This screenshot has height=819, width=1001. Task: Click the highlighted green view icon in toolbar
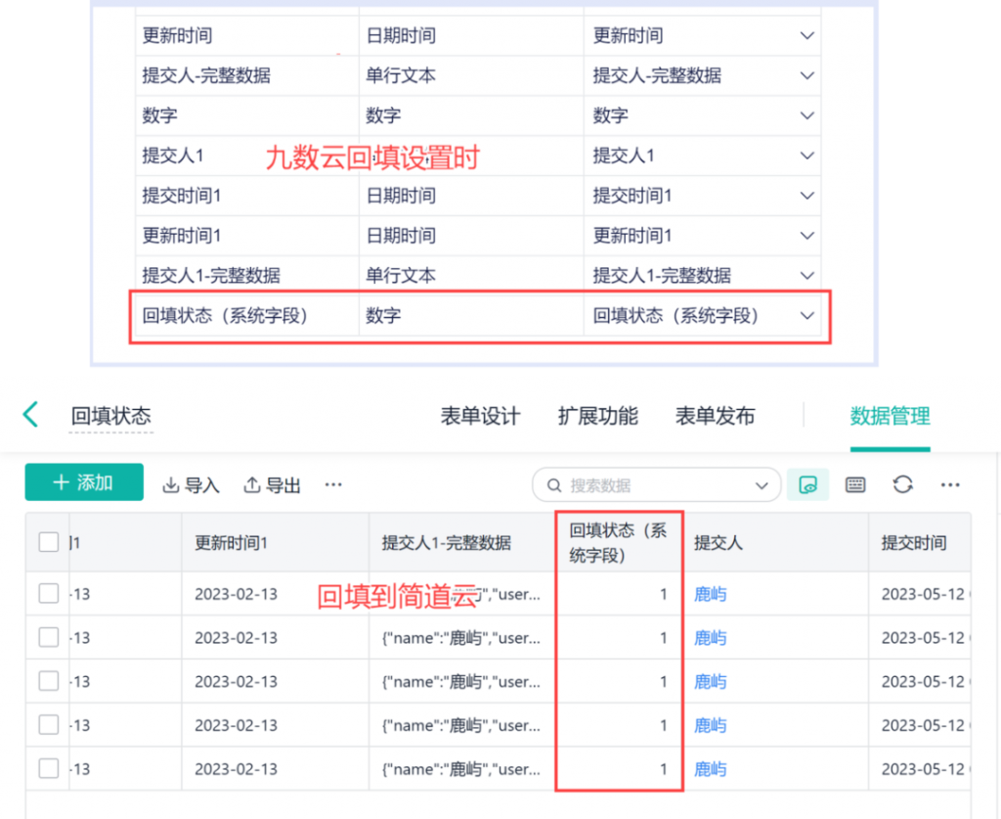point(807,485)
